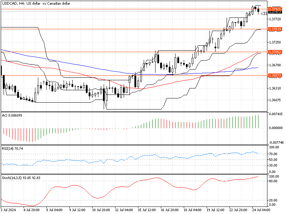Screen dimensions: 286x214
Task: Click the 1.37519 price level label
Action: 275,29
